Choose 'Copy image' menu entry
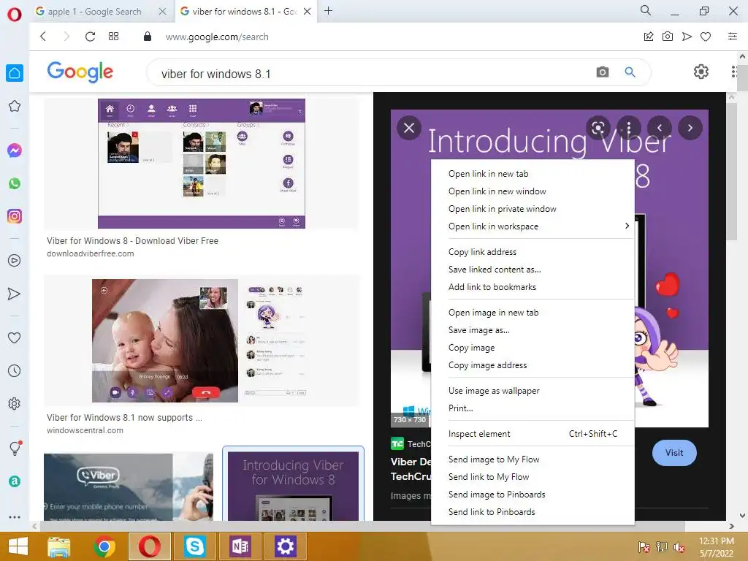 [x=533, y=348]
